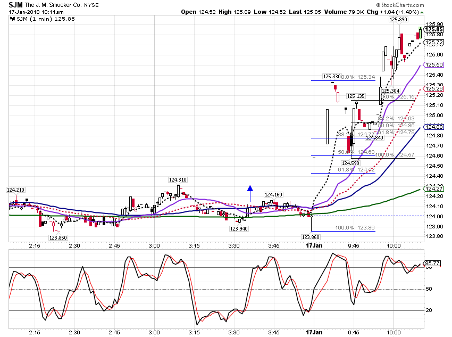
Task: Click the 125.72 axis tag
Action: click(434, 43)
